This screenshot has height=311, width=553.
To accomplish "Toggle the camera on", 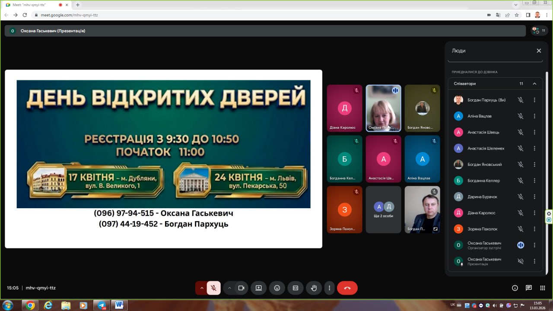I will [241, 288].
